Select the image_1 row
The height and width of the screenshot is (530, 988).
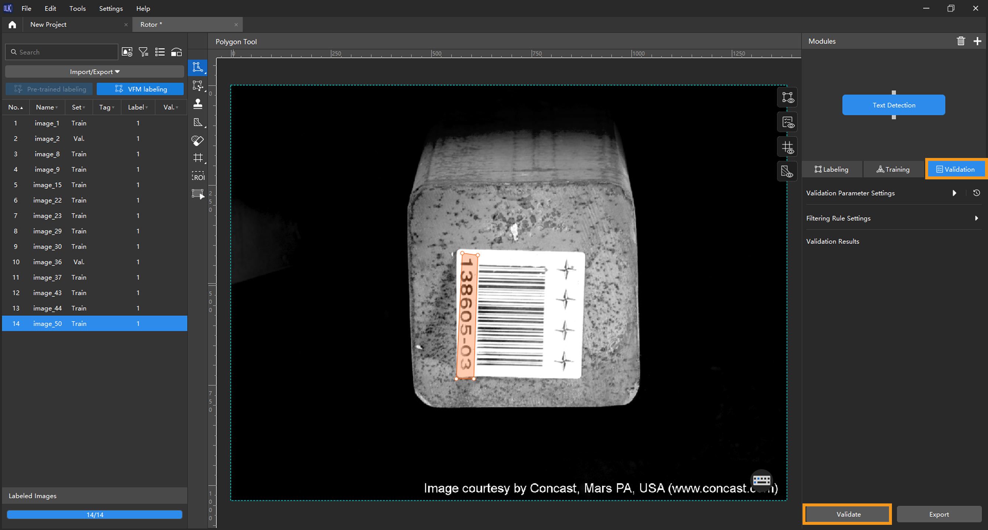(94, 123)
